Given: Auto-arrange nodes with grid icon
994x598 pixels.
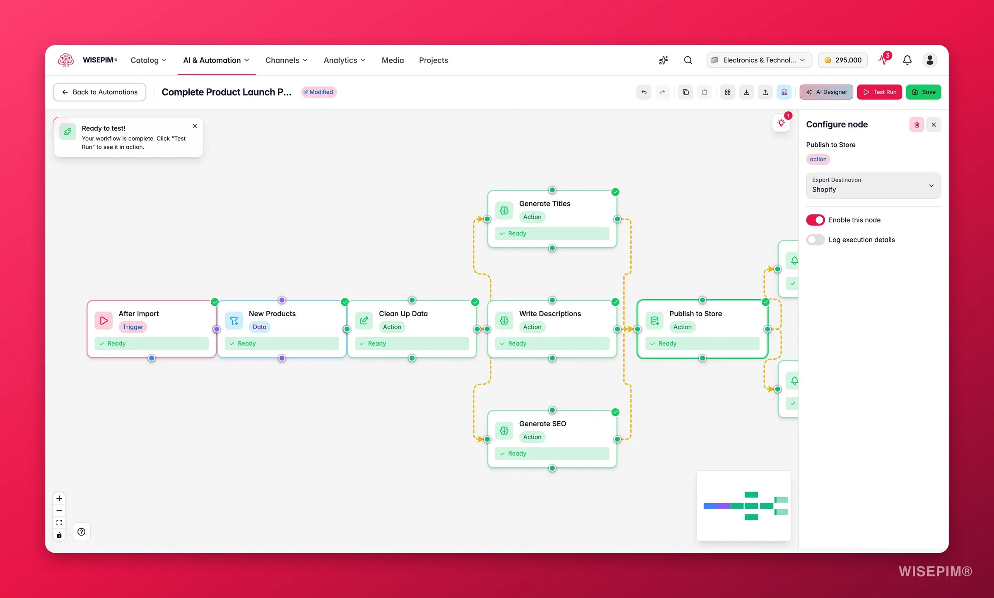Looking at the screenshot, I should (x=728, y=92).
